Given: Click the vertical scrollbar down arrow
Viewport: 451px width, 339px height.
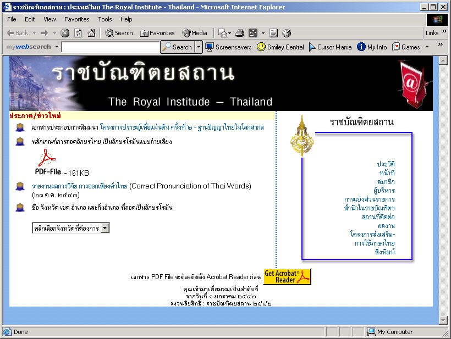Looking at the screenshot, I should (443, 320).
